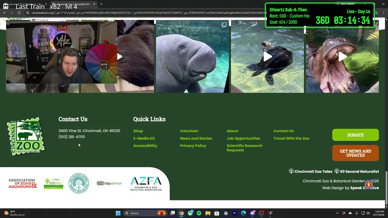The image size is (388, 218).
Task: Open Microsoft Edge from the taskbar
Action: pyautogui.click(x=243, y=213)
